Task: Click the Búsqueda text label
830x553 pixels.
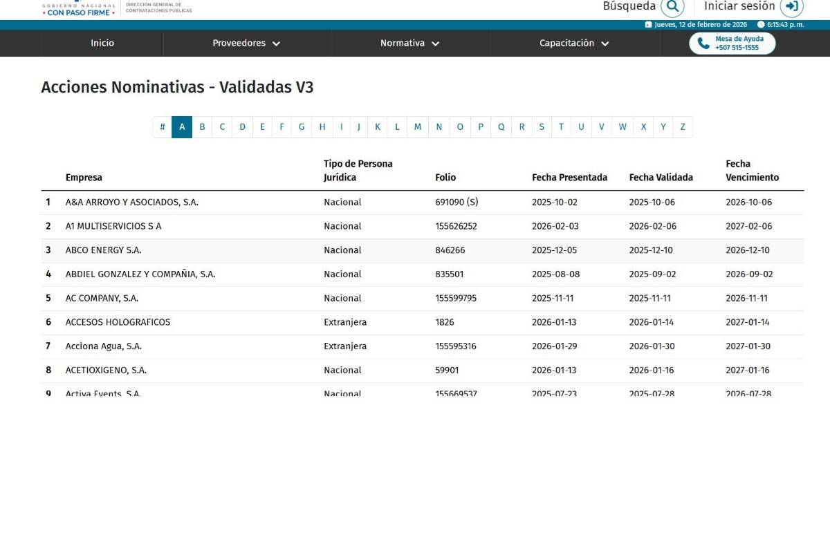Action: [x=629, y=6]
